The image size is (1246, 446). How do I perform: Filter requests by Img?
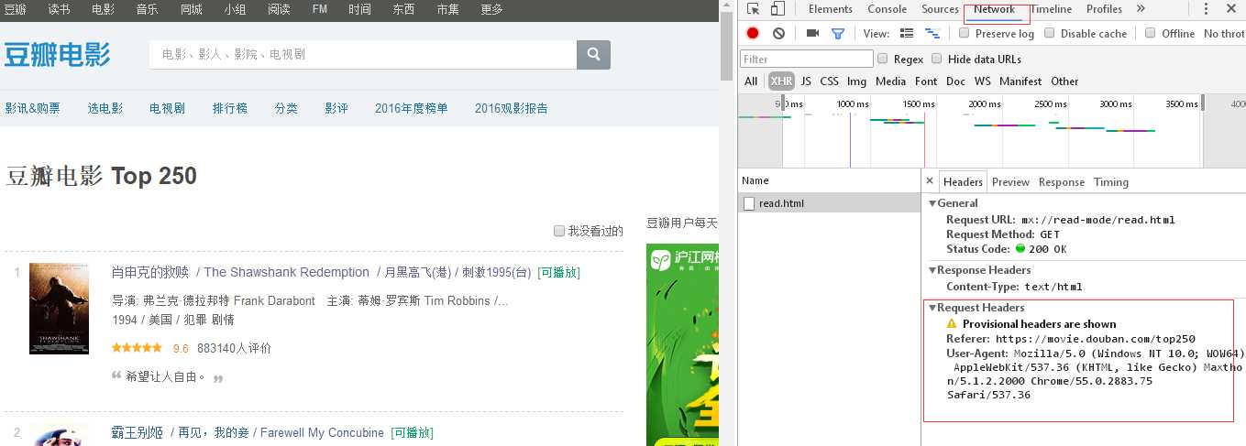point(856,82)
